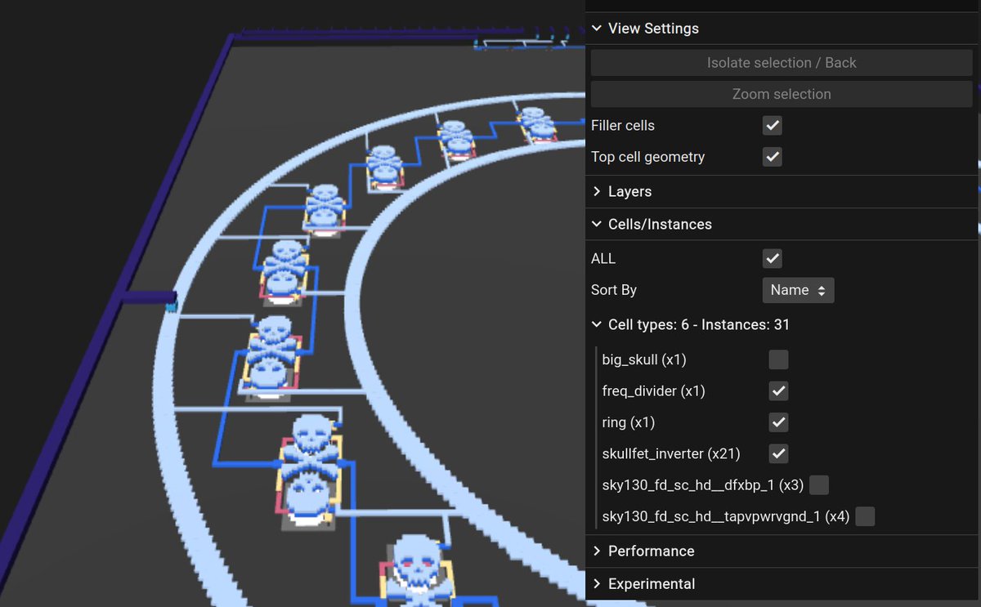Click the ring (x1) label
The height and width of the screenshot is (607, 981).
point(629,422)
